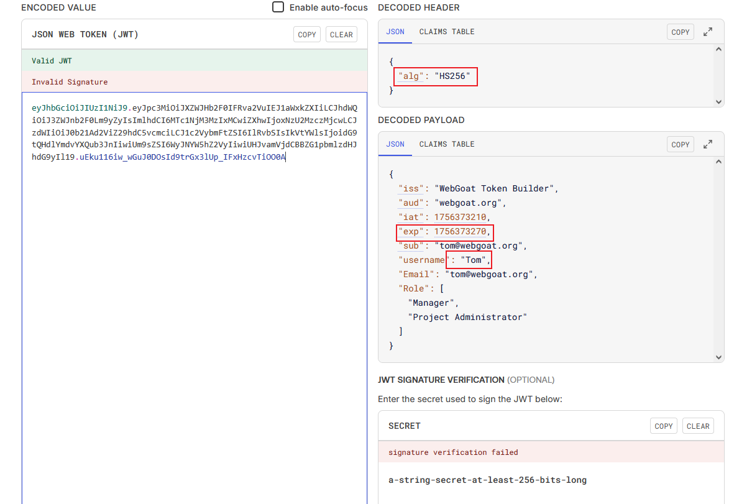Image resolution: width=752 pixels, height=504 pixels.
Task: Click the exp value 1756373270
Action: (x=460, y=232)
